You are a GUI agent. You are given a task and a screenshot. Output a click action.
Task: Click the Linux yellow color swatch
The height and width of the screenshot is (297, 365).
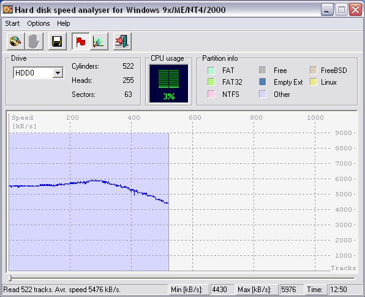(x=314, y=82)
